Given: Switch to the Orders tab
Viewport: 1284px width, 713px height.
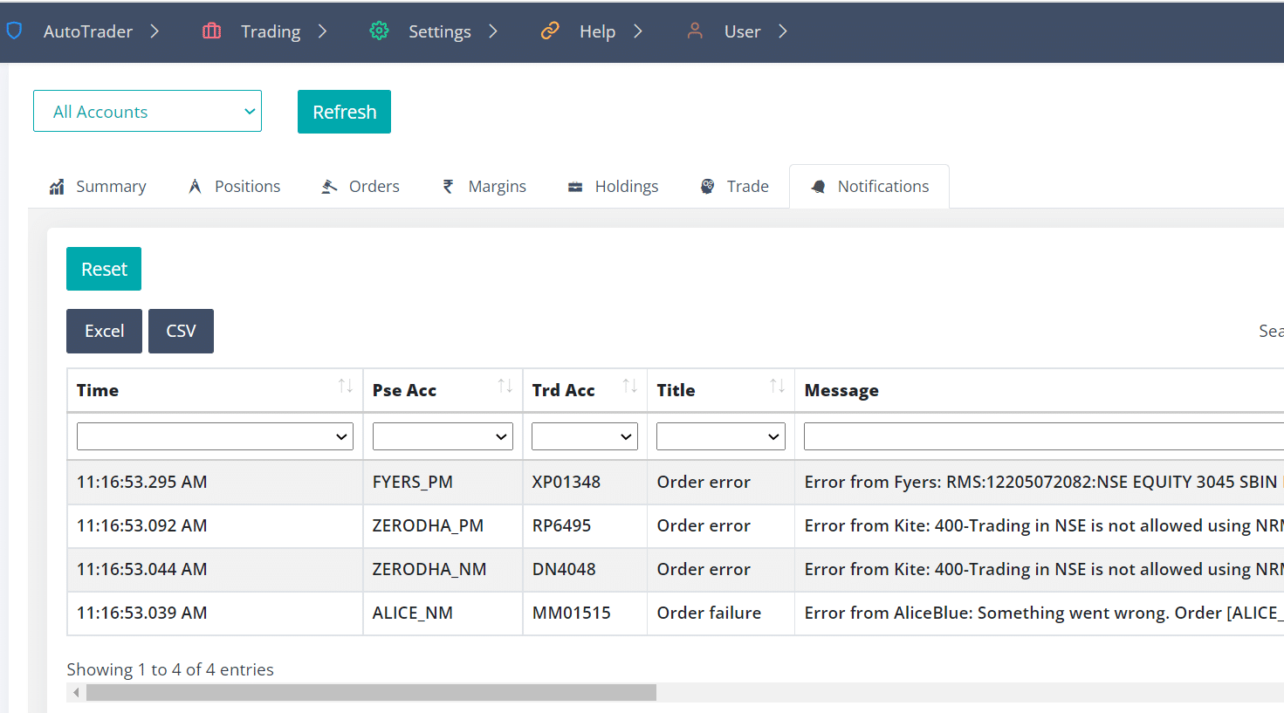Looking at the screenshot, I should [x=360, y=187].
